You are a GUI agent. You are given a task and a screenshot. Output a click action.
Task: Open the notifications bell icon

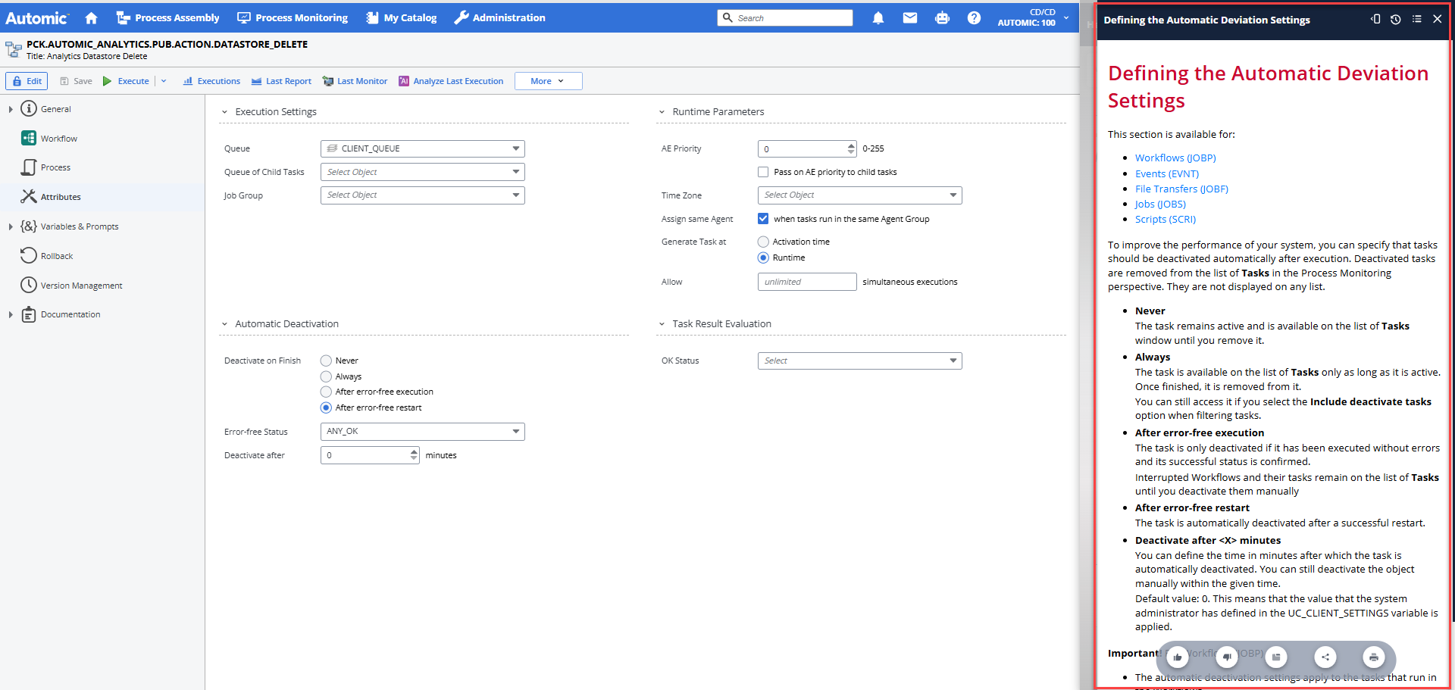click(x=878, y=17)
